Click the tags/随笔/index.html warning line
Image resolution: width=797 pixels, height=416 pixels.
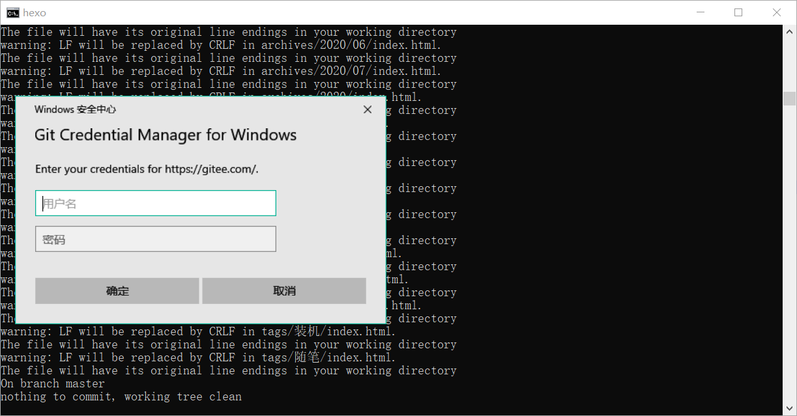pyautogui.click(x=198, y=357)
